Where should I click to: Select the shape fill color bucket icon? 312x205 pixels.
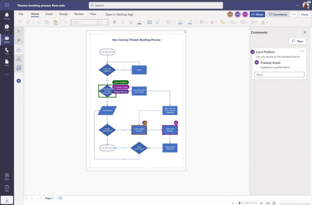(181, 22)
